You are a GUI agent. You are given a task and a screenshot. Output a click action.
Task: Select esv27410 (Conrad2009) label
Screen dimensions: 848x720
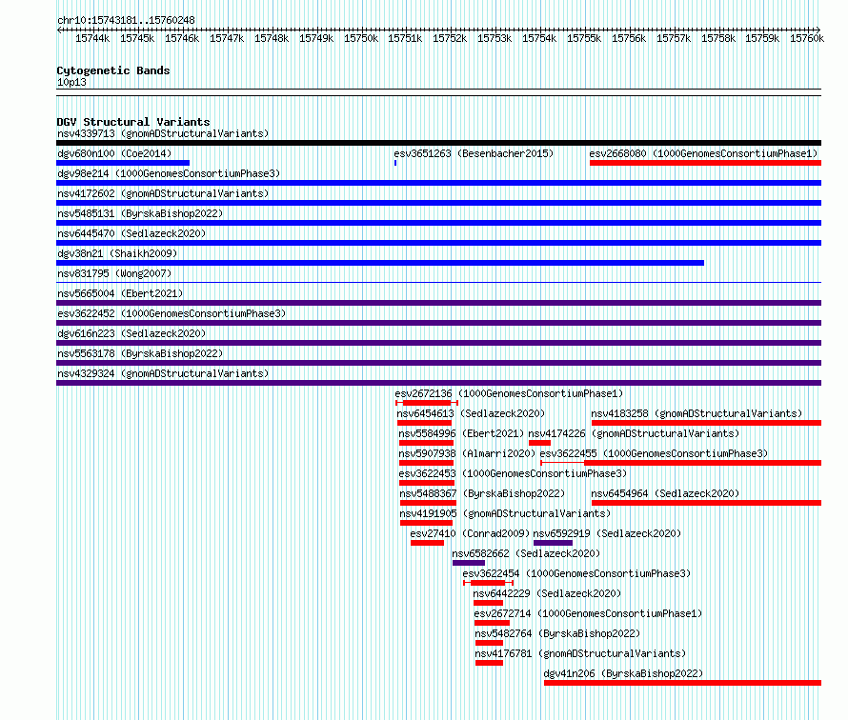point(470,533)
